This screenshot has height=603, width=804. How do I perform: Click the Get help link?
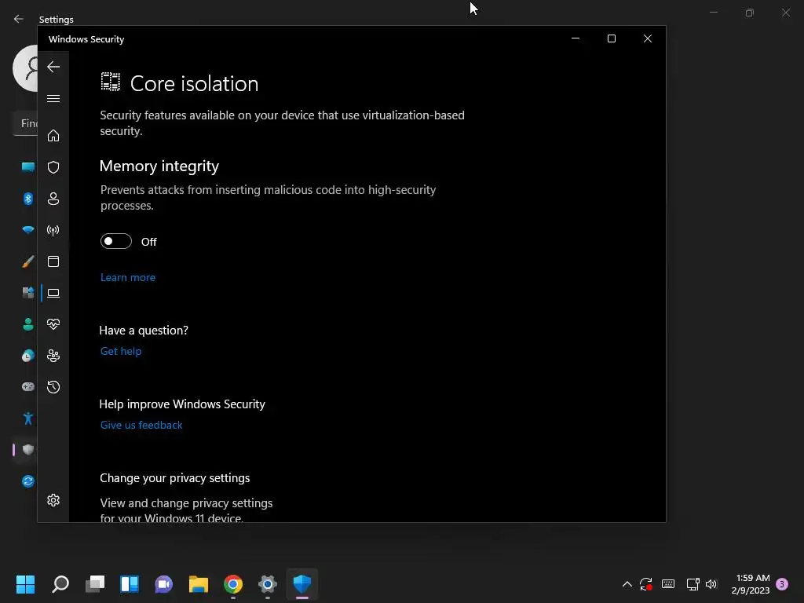click(121, 351)
